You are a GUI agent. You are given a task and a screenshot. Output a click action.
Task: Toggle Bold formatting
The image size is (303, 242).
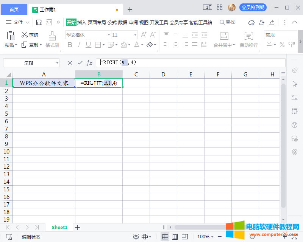pyautogui.click(x=69, y=45)
